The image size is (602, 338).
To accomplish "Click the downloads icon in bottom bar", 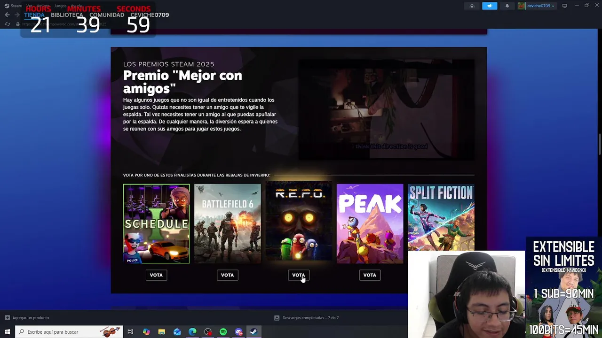I will click(277, 318).
